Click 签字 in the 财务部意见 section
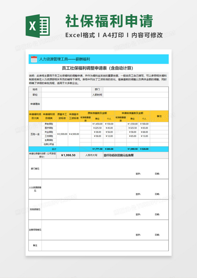The image size is (197, 278). [138, 214]
